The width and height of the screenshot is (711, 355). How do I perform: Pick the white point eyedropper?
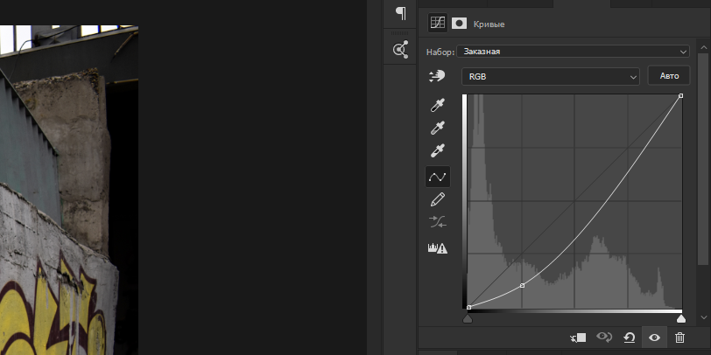point(438,150)
